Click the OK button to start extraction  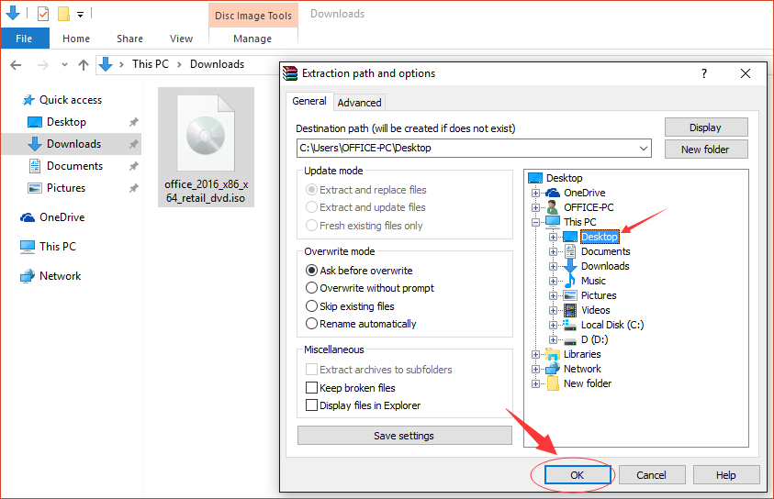578,475
